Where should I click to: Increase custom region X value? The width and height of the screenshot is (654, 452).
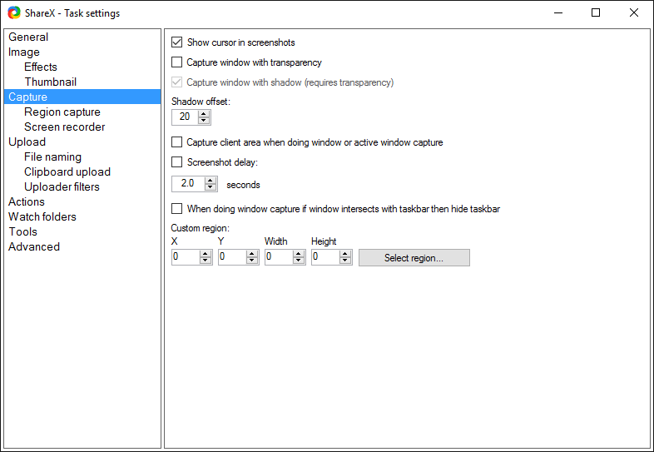point(206,254)
